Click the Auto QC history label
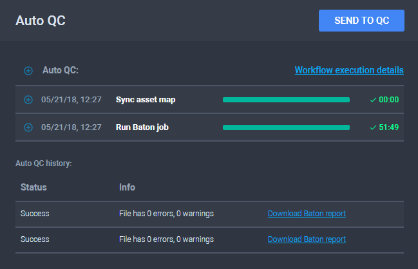Viewport: 418px width, 269px height. tap(43, 163)
